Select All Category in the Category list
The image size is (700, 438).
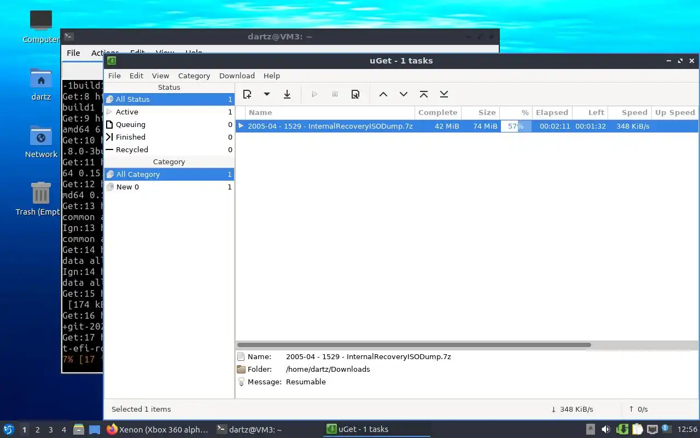[x=169, y=174]
